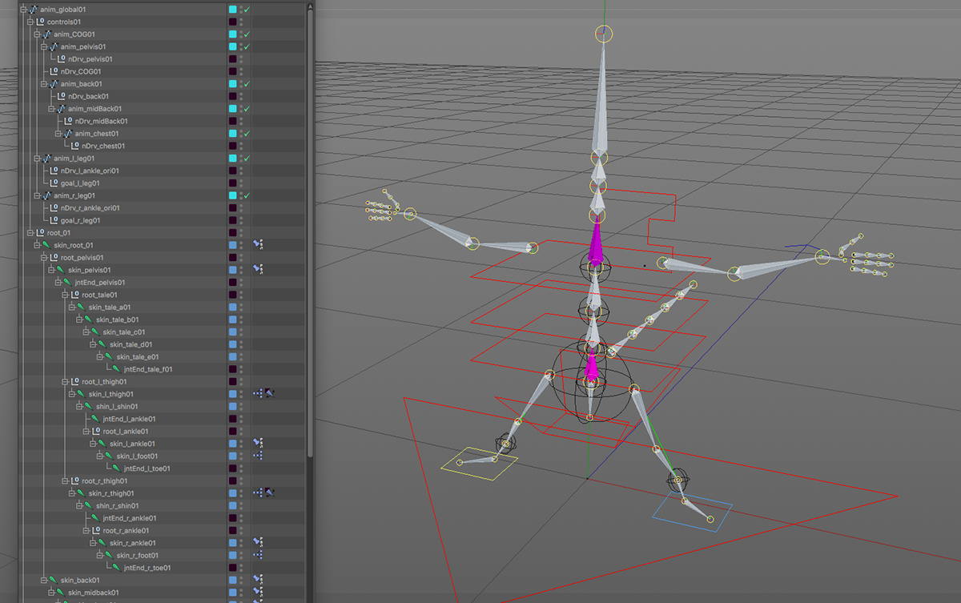This screenshot has width=961, height=603.
Task: Select the constraint tag on skin_r_ankle01
Action: click(x=258, y=543)
